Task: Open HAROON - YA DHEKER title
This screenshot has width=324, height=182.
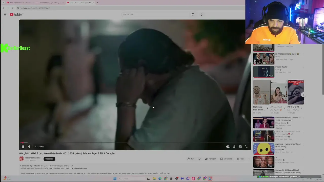Action: click(x=288, y=145)
